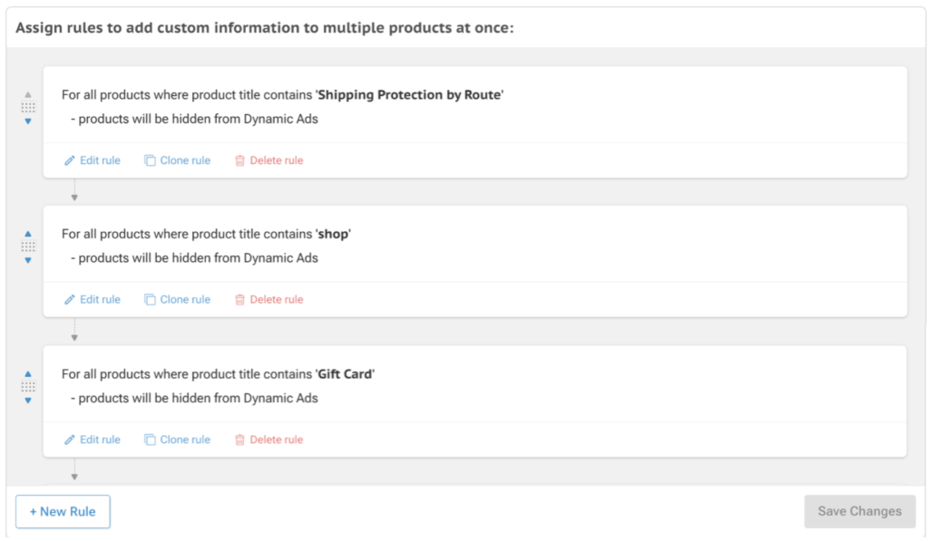Move the 'shop' rule up using its arrow
Viewport: 929px width, 541px height.
(28, 233)
